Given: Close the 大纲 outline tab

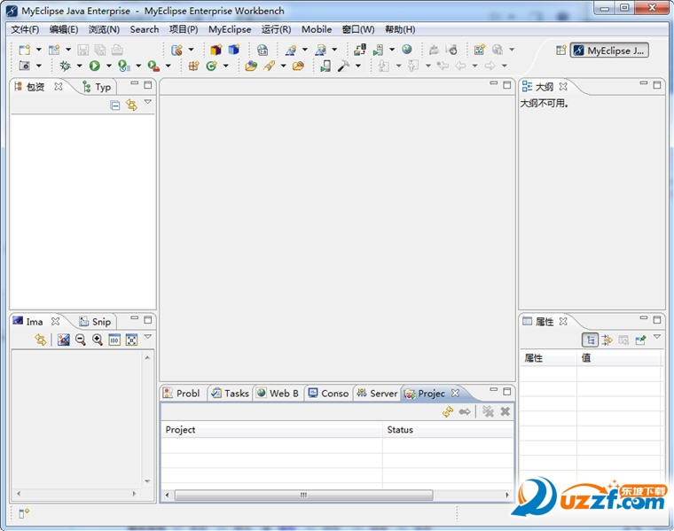Looking at the screenshot, I should point(563,86).
